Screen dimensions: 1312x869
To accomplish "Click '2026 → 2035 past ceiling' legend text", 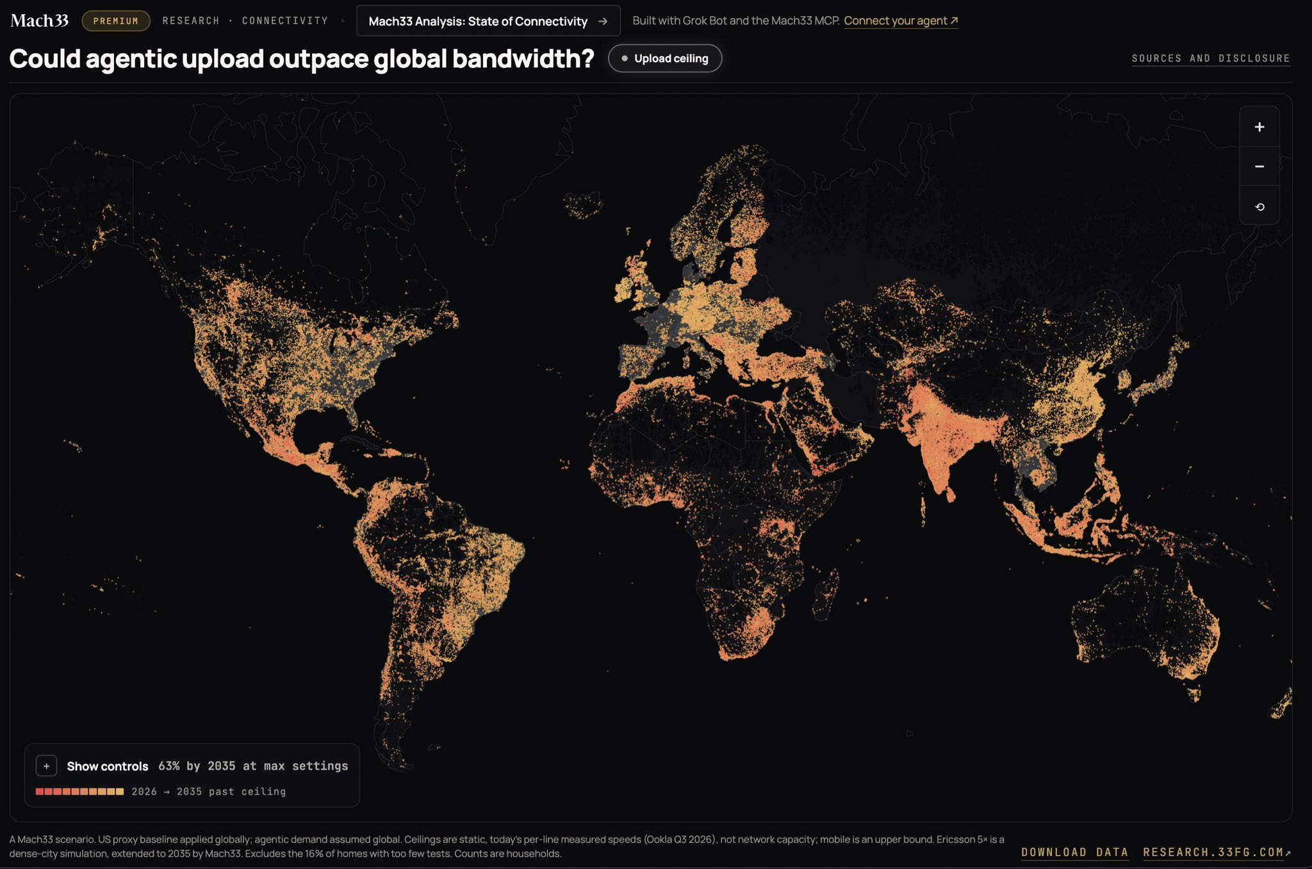I will click(x=208, y=791).
